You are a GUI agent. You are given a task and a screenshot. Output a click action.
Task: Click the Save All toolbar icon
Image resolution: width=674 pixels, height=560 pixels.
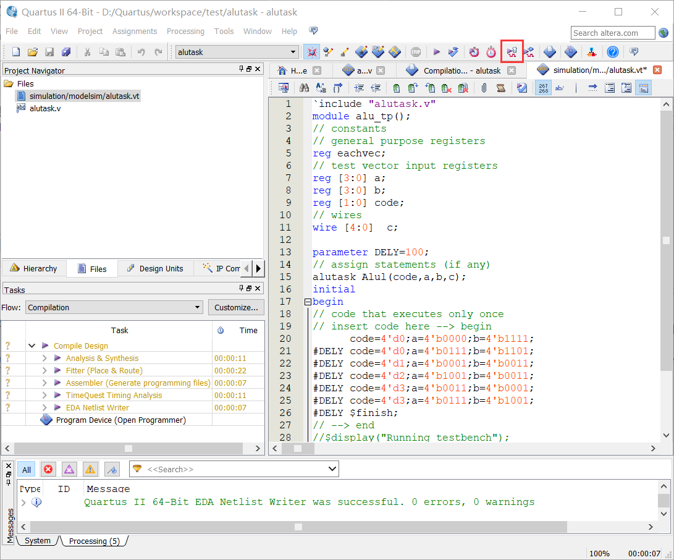[65, 52]
